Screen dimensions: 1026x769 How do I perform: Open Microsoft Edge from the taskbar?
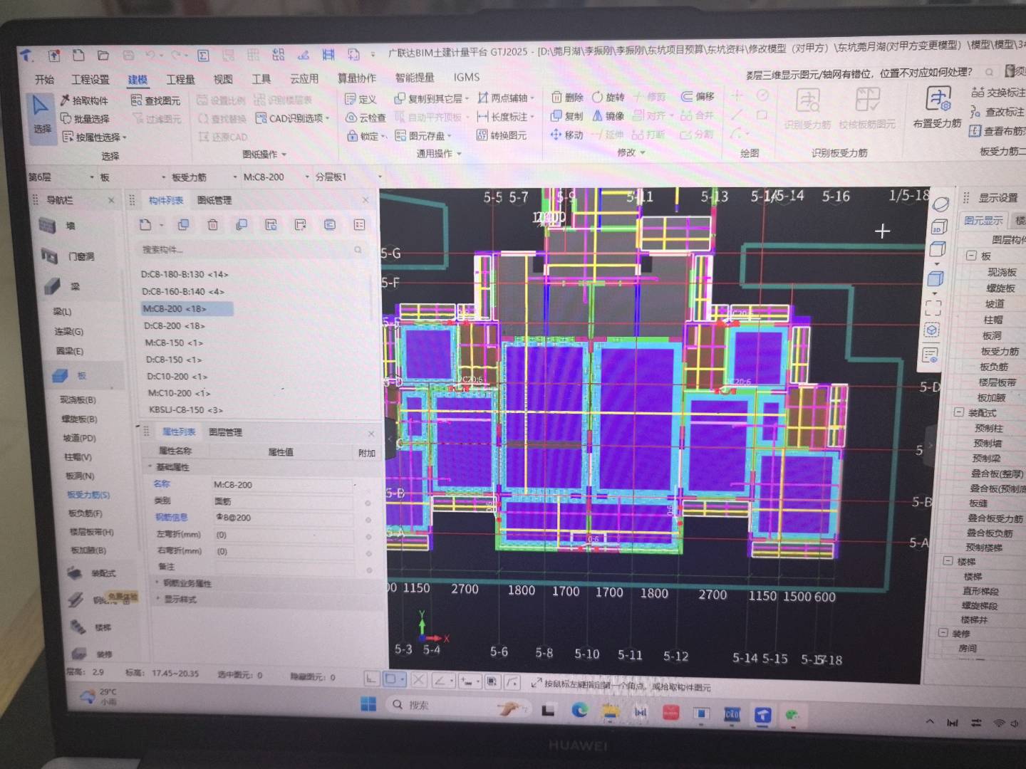pos(579,709)
